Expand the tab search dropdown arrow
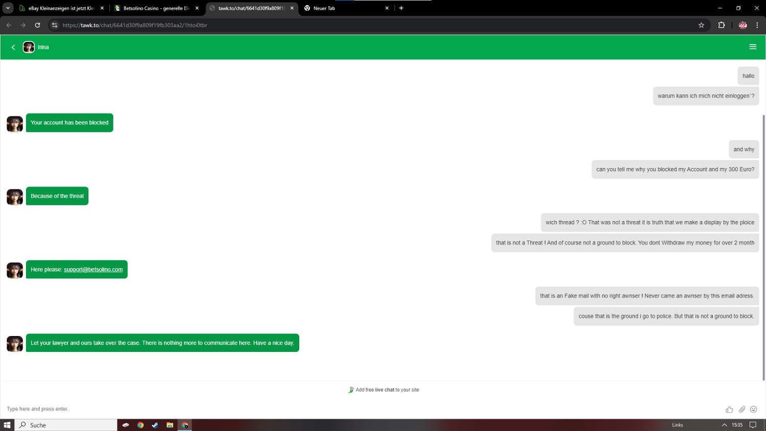Screen dimensions: 766x431 pyautogui.click(x=8, y=8)
